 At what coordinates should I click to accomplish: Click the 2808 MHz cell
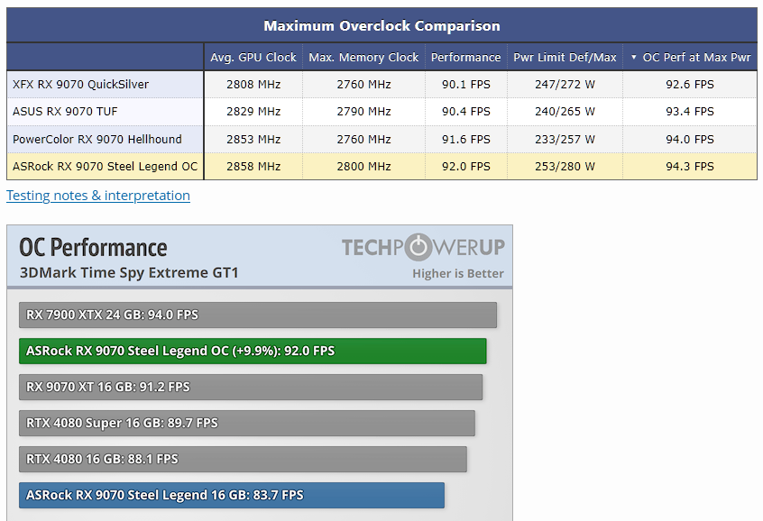253,84
